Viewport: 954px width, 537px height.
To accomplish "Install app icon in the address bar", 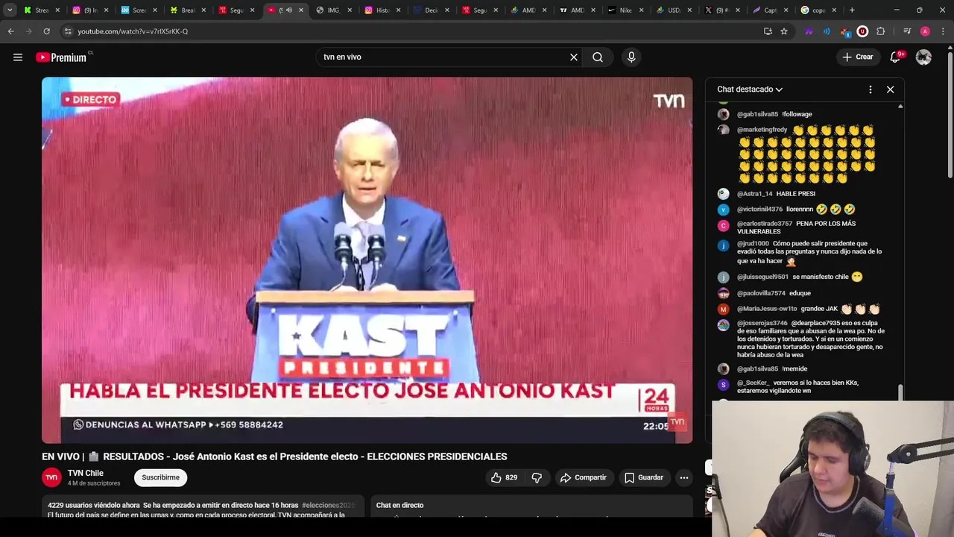I will [x=768, y=31].
